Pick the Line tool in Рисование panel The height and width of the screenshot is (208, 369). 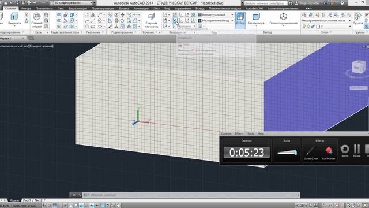tap(93, 21)
